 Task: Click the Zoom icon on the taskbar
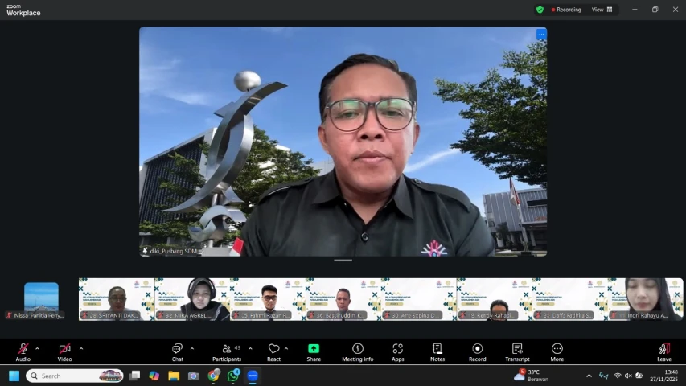(253, 376)
